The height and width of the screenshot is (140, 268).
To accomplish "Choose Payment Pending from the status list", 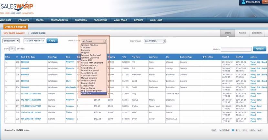I will pos(89,45).
